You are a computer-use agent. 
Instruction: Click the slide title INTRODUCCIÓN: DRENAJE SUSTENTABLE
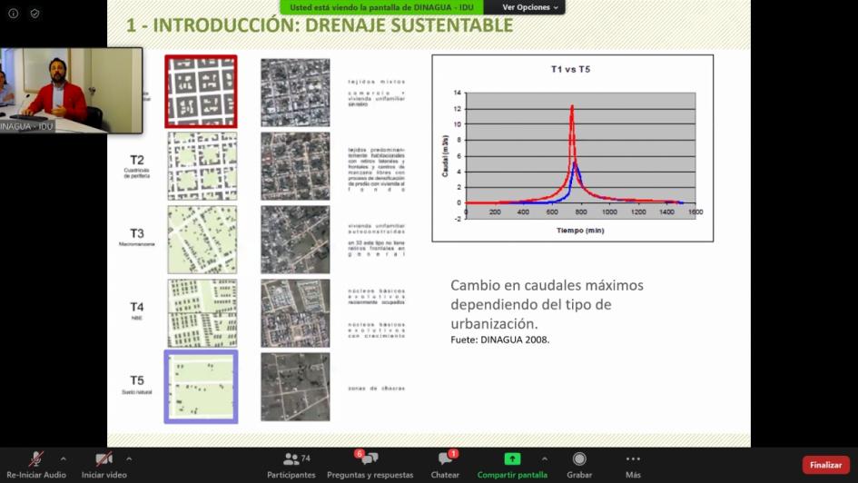coord(320,25)
